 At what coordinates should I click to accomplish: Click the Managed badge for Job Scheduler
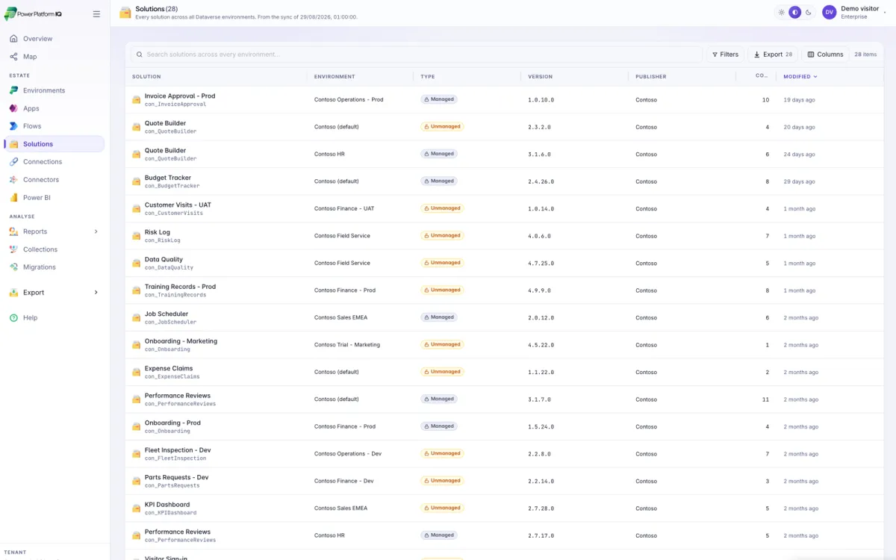click(x=439, y=317)
